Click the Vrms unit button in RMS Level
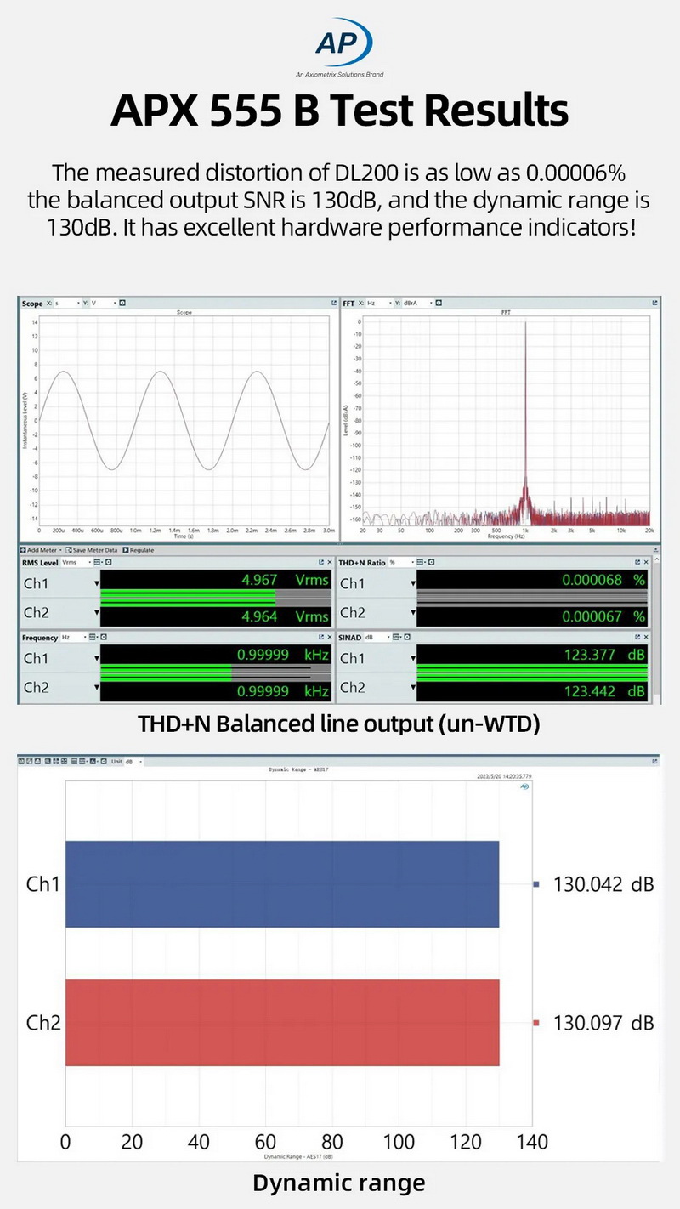This screenshot has height=1209, width=680. point(70,562)
